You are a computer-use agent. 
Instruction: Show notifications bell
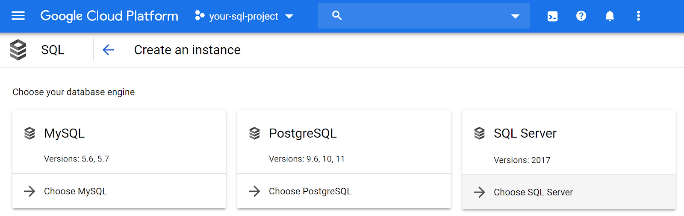[x=610, y=16]
